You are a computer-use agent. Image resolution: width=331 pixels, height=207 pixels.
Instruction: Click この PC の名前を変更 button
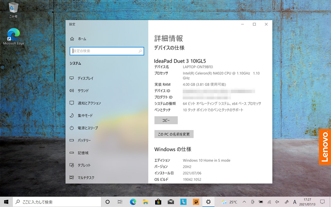pos(174,134)
